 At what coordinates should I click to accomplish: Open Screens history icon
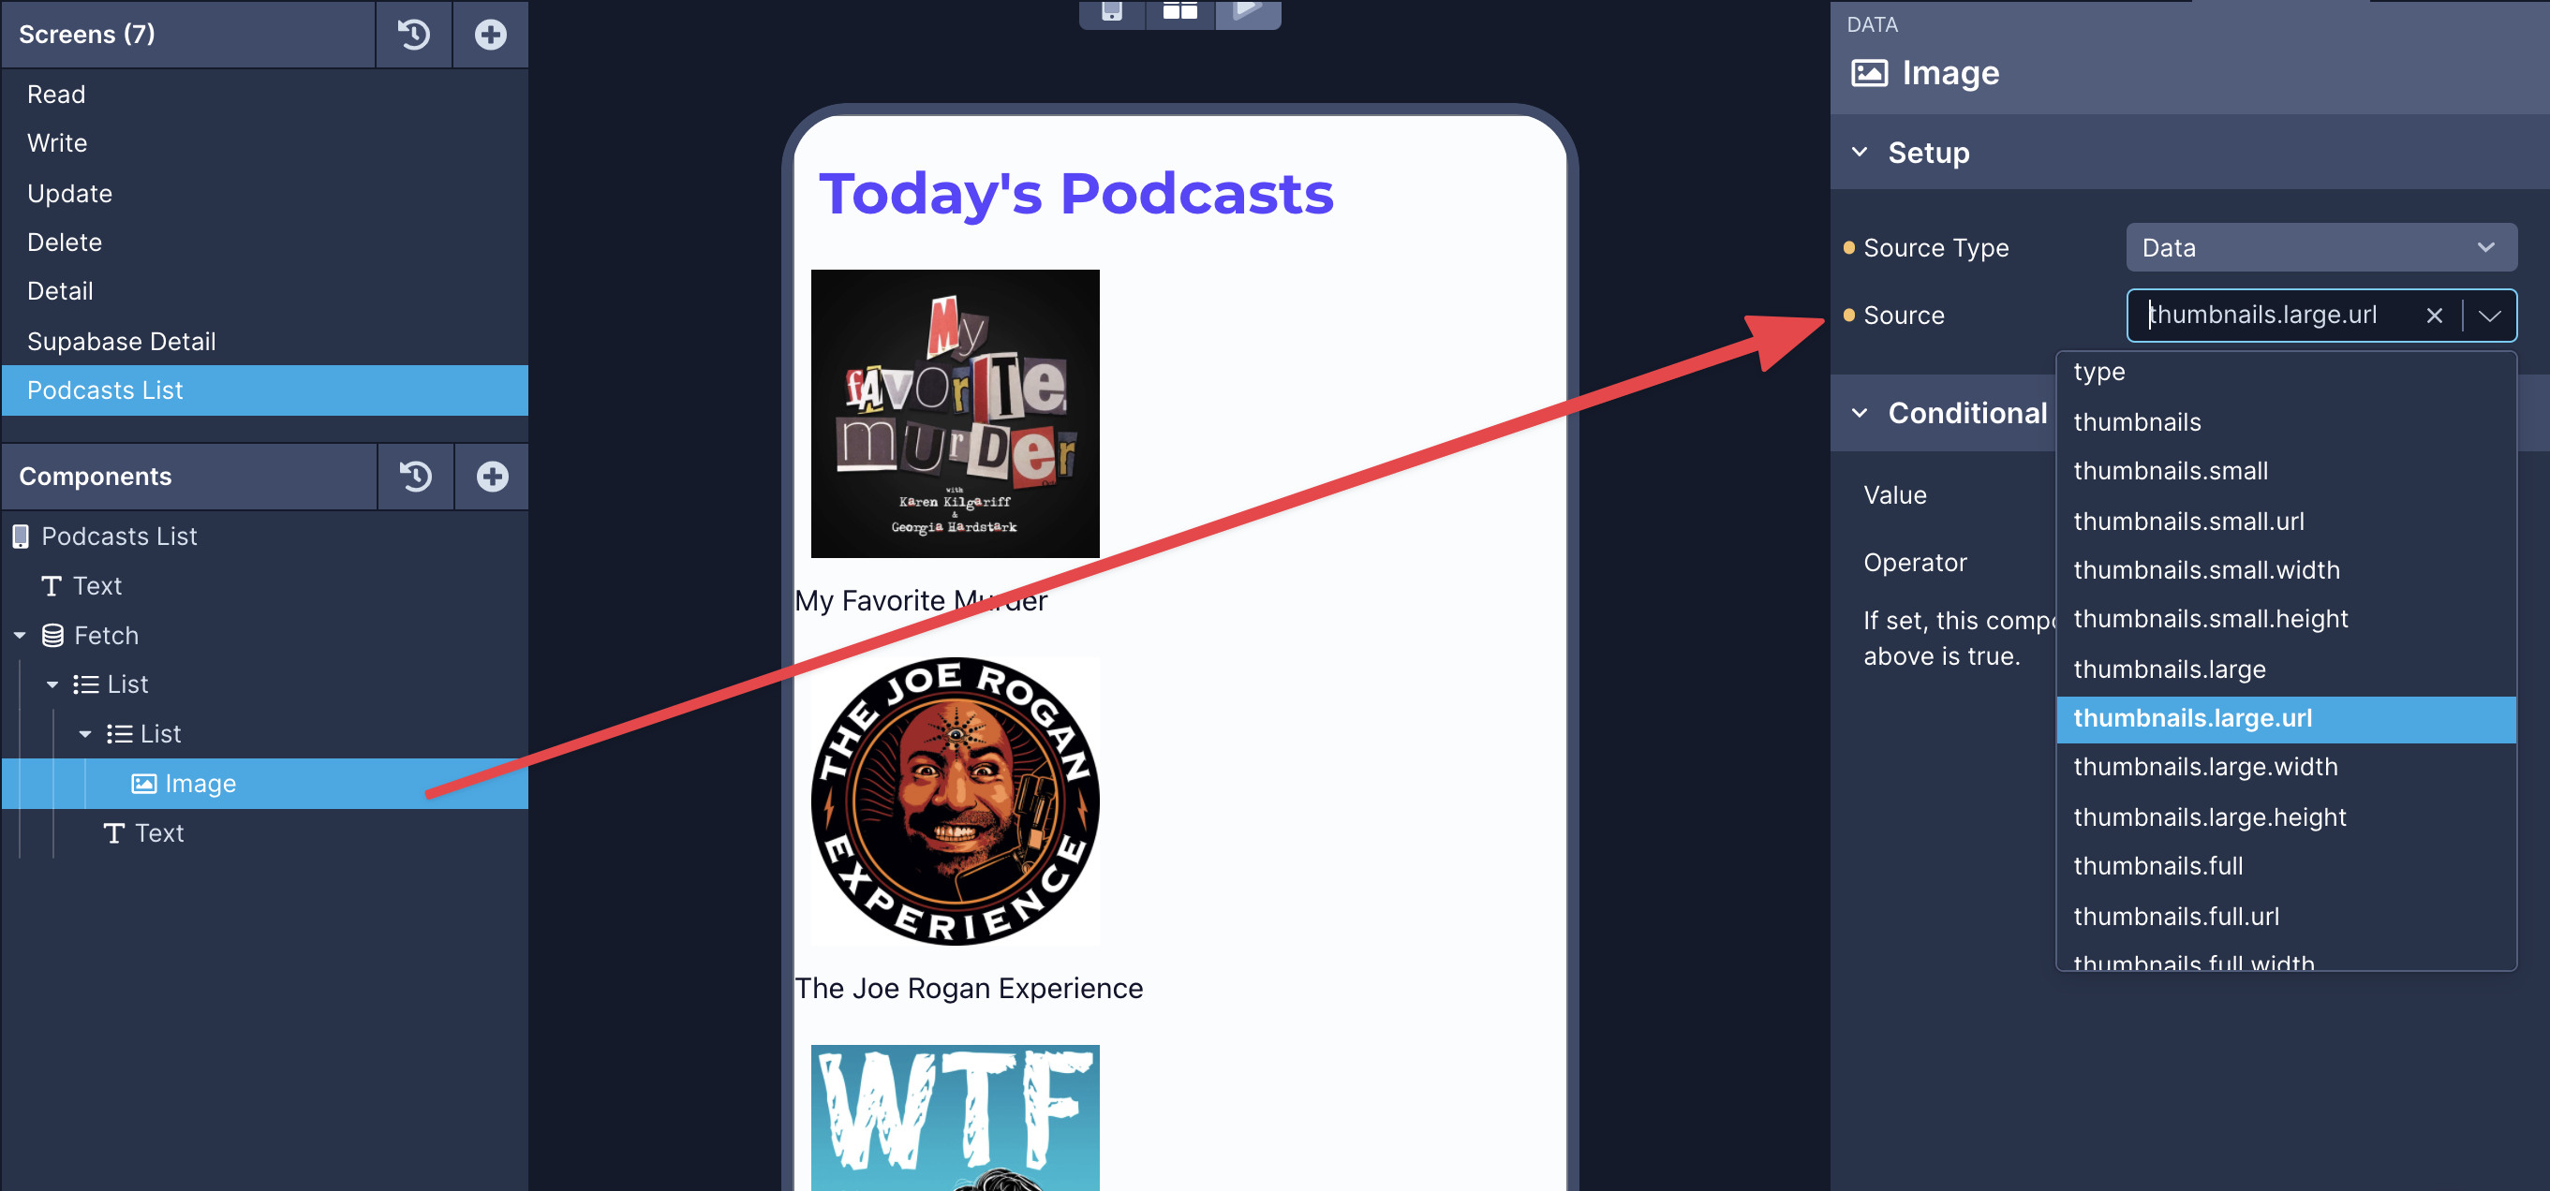(414, 35)
